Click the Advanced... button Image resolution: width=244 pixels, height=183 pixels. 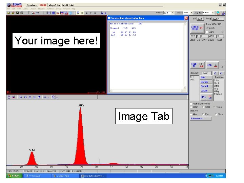pyautogui.click(x=201, y=119)
